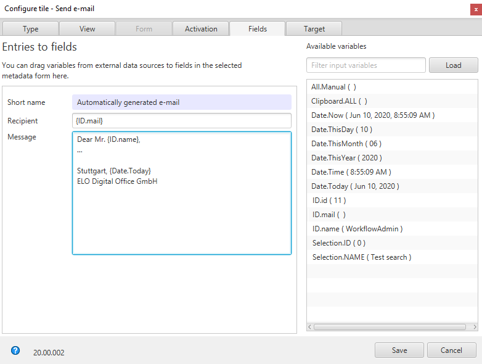Choose the Selection.NAME variable
This screenshot has width=482, height=364.
[x=362, y=257]
